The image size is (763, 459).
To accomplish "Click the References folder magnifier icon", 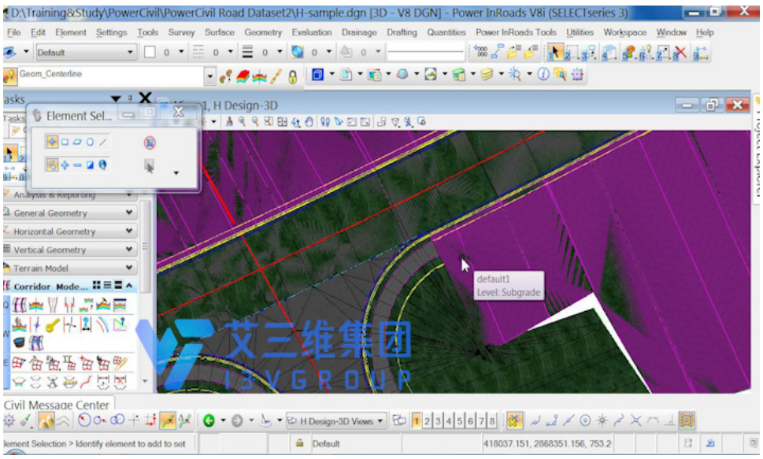I will [x=560, y=75].
